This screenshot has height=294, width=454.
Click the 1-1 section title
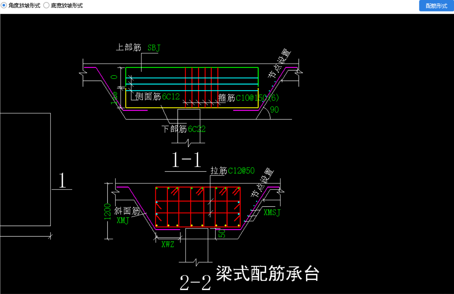[186, 160]
